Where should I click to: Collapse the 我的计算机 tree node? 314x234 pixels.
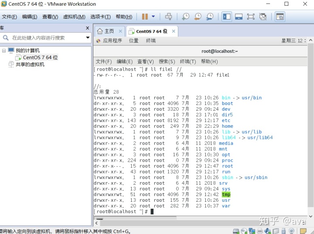point(4,51)
